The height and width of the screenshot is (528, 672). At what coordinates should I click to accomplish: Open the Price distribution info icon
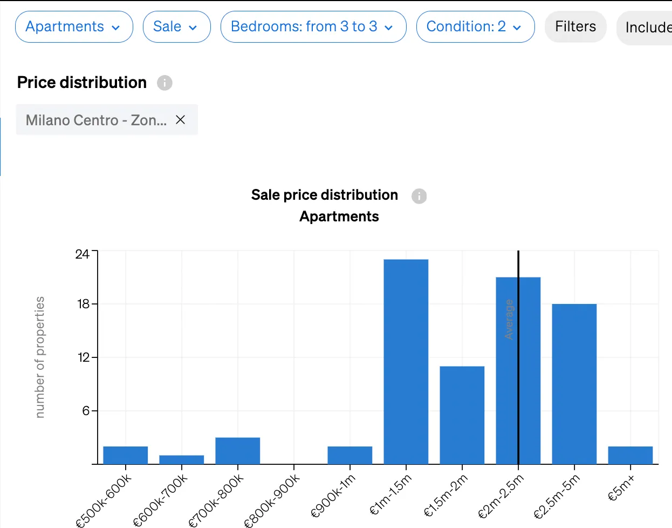coord(164,83)
